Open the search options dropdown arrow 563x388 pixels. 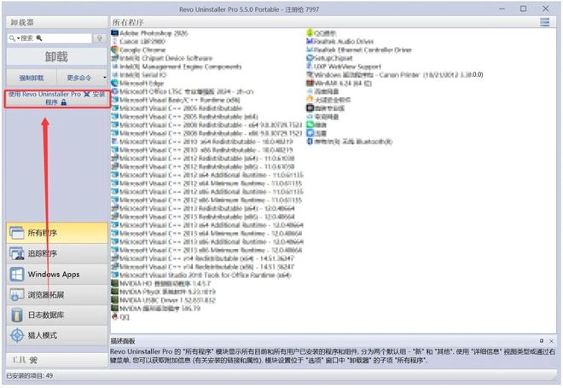click(x=18, y=38)
